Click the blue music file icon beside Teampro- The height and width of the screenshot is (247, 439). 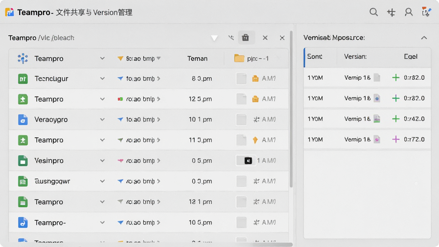23,223
